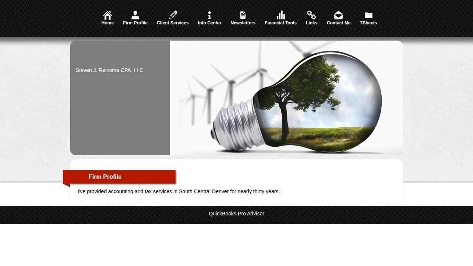Open the Firm Profile menu label
This screenshot has width=473, height=266.
pos(135,23)
